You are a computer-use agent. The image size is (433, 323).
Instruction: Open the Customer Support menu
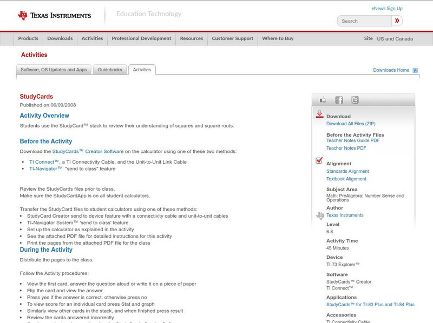(x=233, y=38)
